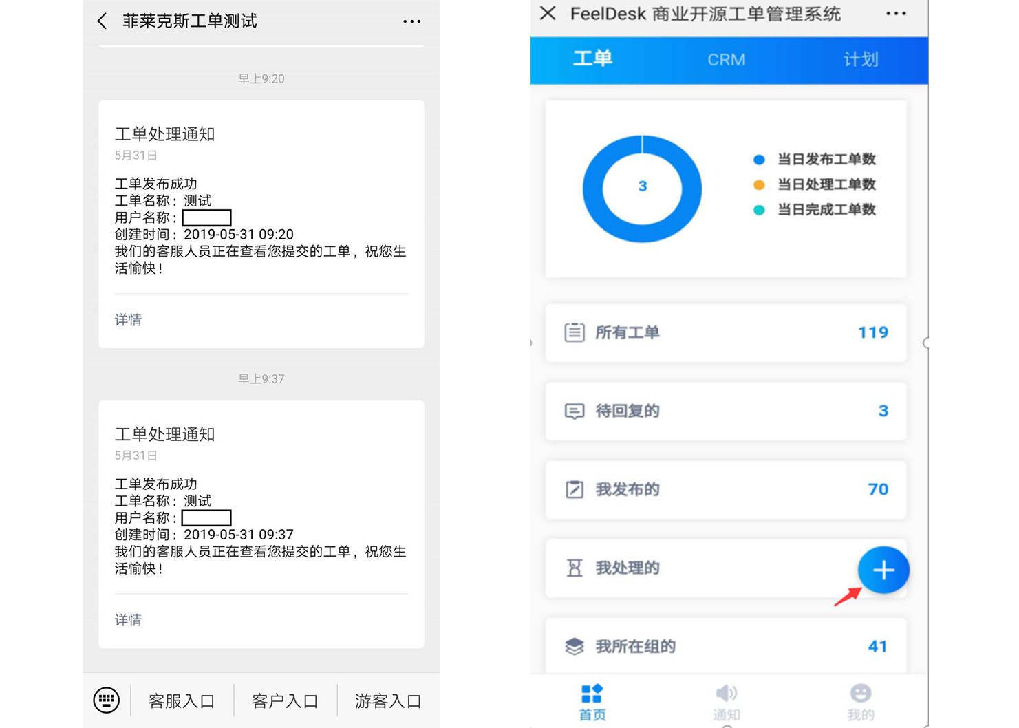1019x728 pixels.
Task: Click the 待回复的 message icon
Action: click(x=575, y=411)
